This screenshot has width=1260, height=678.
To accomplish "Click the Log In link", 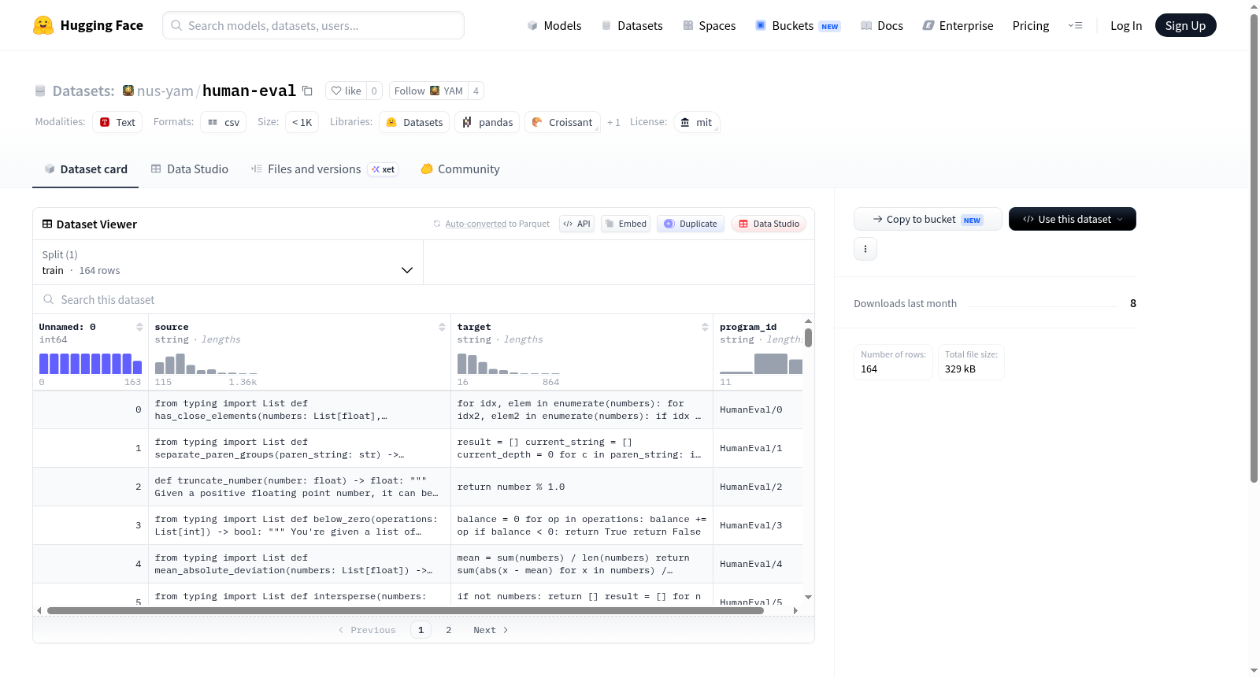I will [1126, 25].
